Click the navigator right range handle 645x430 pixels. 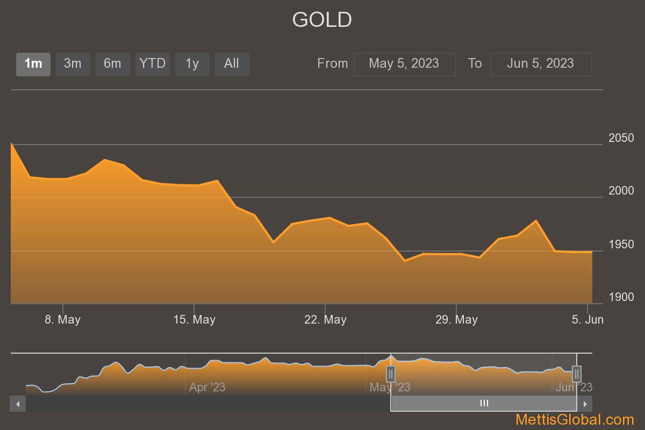577,374
